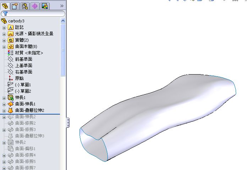Select the 註記 tree item label
Screen dimensions: 247x170
19,27
